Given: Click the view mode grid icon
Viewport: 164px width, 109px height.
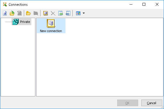Looking at the screenshot, I should (78, 13).
